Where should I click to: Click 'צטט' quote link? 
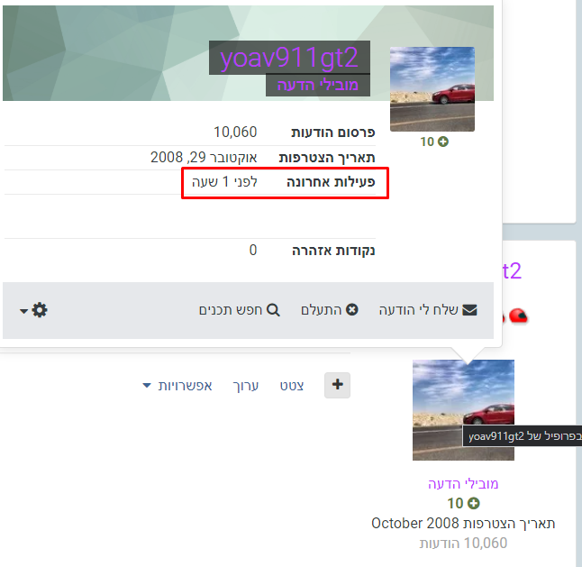click(292, 386)
